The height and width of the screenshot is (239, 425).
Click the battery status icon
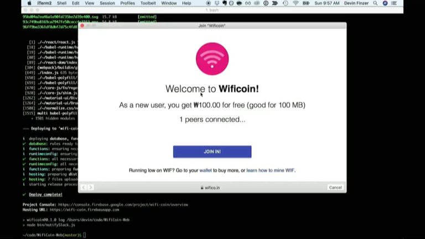[x=306, y=3]
